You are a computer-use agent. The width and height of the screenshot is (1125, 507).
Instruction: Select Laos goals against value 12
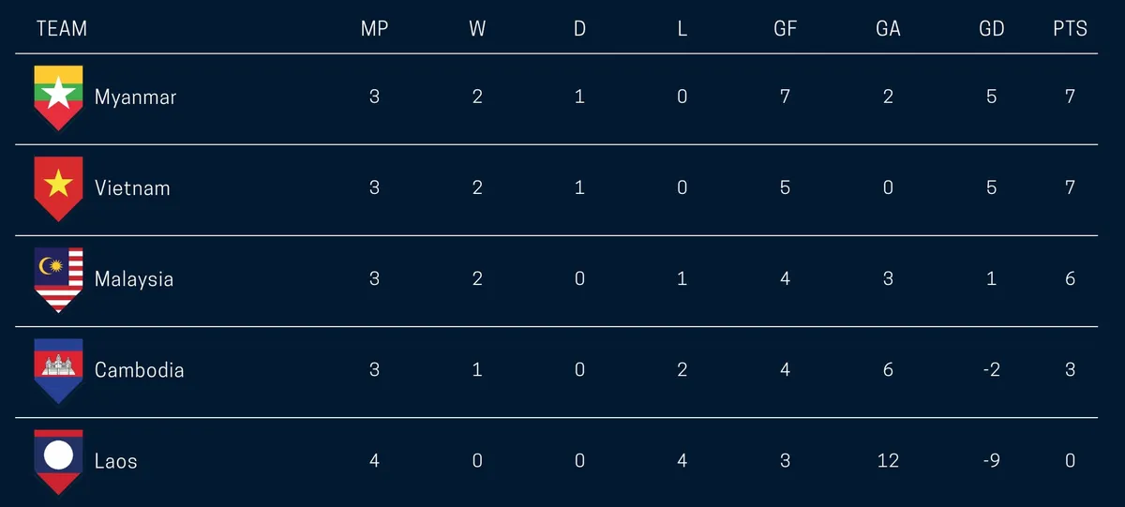[888, 461]
